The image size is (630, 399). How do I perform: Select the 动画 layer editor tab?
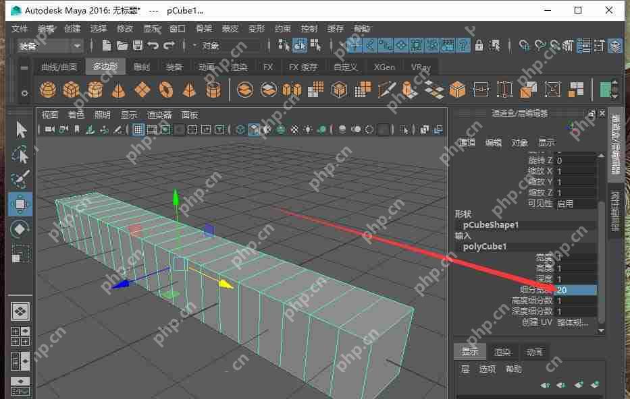point(534,352)
